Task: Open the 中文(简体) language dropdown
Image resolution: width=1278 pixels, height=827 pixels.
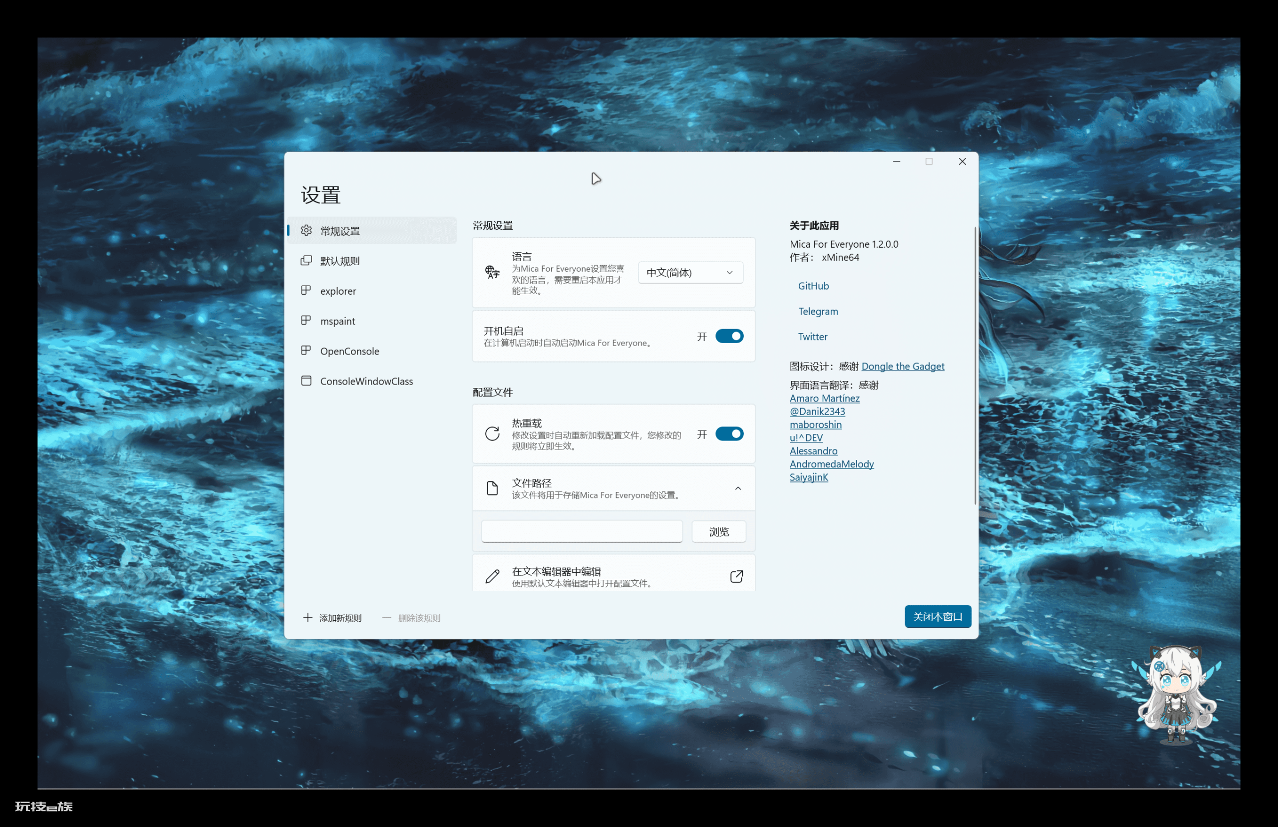Action: coord(690,272)
